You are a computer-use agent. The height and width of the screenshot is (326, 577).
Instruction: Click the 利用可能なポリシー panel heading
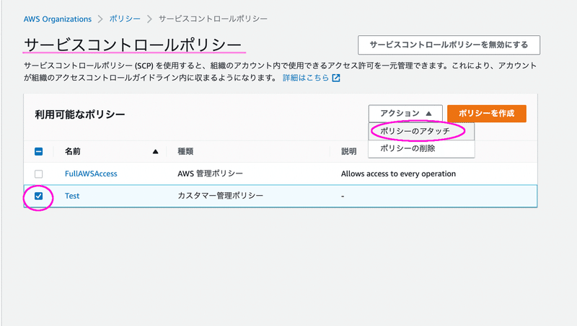[80, 114]
